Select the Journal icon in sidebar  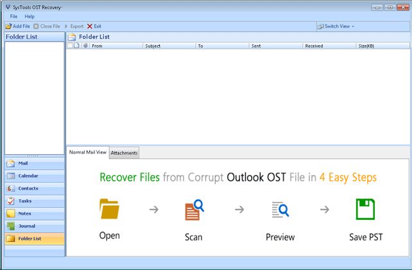click(x=11, y=226)
